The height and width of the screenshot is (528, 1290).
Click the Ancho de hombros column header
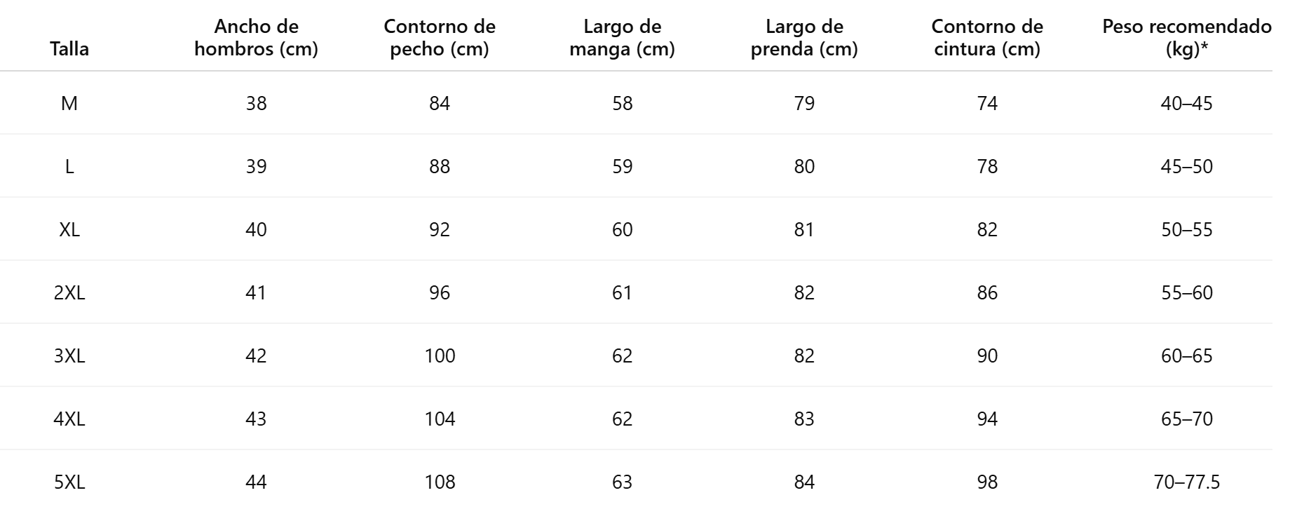click(256, 38)
